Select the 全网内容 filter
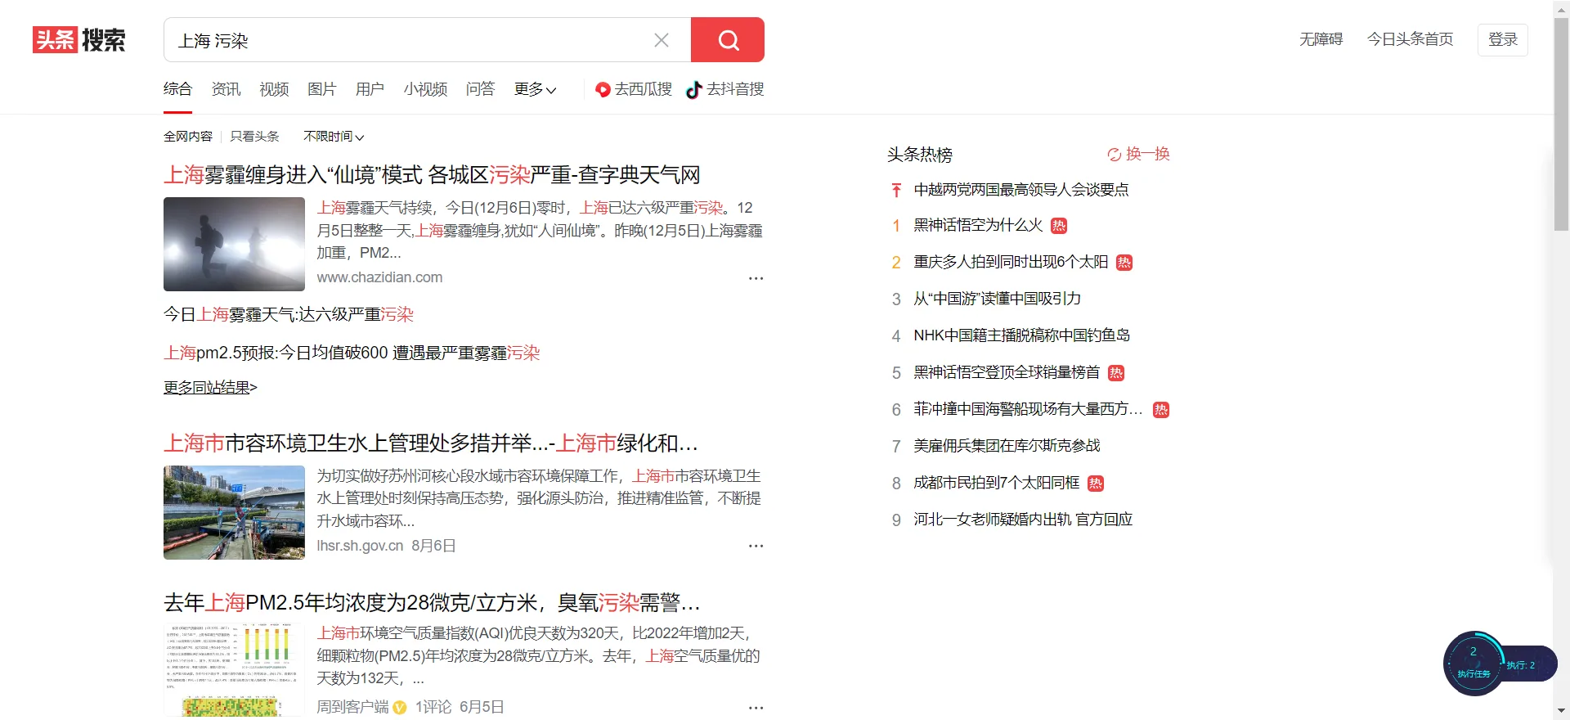Screen dimensions: 1570x720 tap(188, 137)
